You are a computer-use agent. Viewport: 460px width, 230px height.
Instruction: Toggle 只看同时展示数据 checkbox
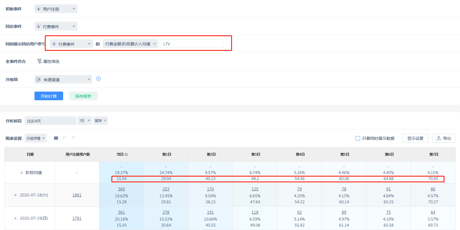pos(358,138)
